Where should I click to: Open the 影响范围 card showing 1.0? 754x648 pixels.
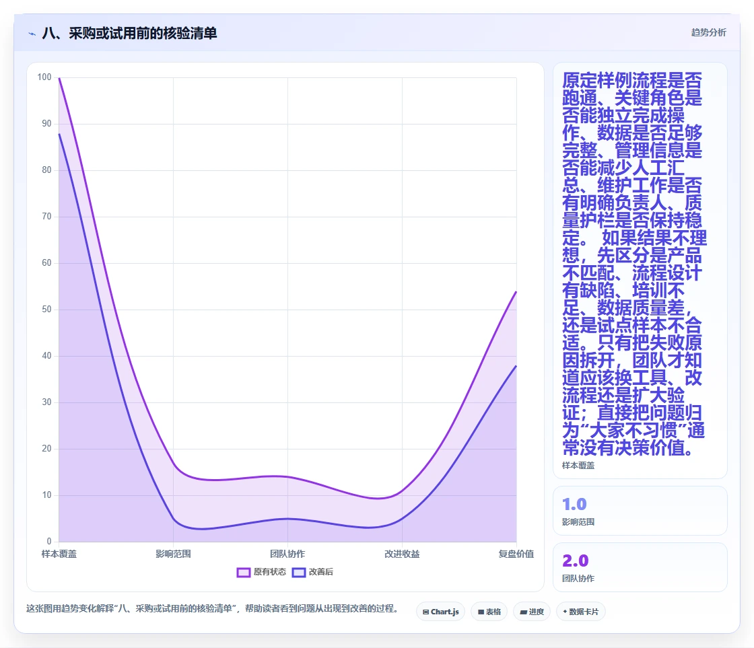point(640,511)
